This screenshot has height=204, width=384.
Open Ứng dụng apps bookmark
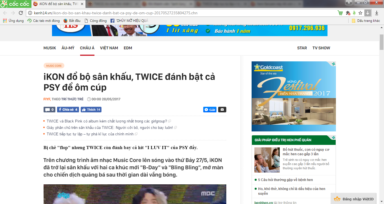pyautogui.click(x=13, y=21)
